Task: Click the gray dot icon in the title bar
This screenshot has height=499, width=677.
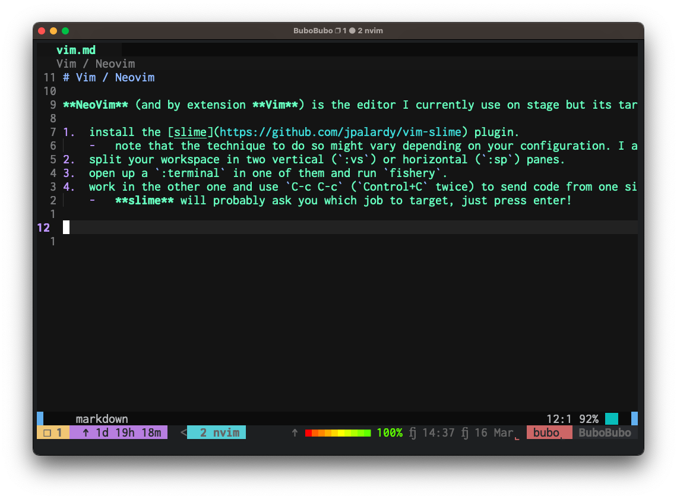Action: pos(352,31)
